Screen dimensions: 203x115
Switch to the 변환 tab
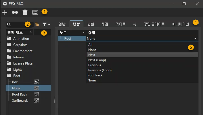[x=91, y=24]
